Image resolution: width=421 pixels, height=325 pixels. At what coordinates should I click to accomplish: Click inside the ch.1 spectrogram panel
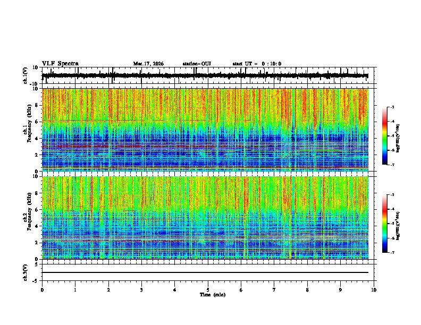coord(205,130)
